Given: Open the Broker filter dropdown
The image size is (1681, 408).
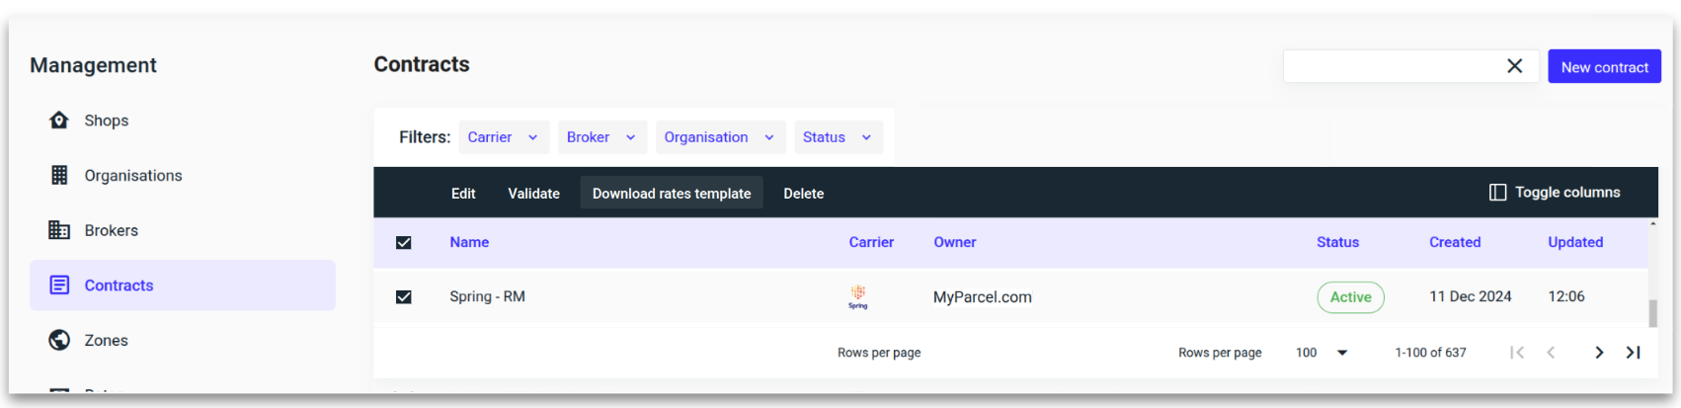Looking at the screenshot, I should (x=600, y=137).
